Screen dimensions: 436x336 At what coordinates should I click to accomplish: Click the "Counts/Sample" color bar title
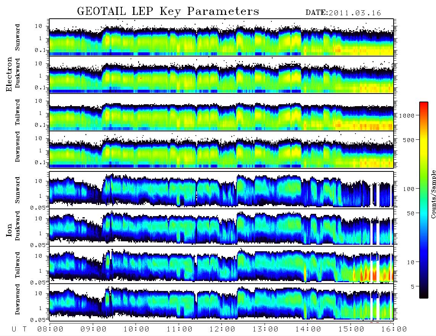pyautogui.click(x=433, y=194)
